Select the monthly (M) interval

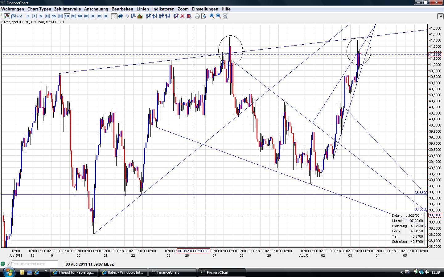pos(106,16)
